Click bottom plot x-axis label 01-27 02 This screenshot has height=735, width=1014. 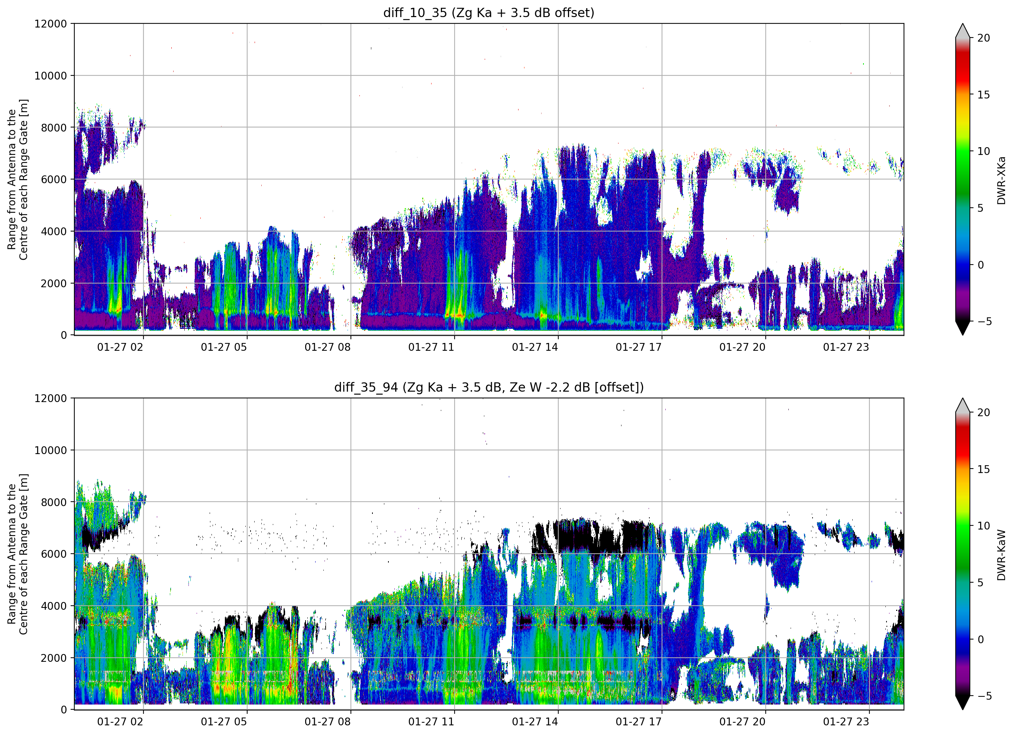click(120, 722)
